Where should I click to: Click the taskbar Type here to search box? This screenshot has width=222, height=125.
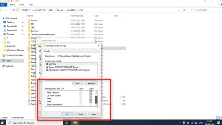[x=35, y=123]
